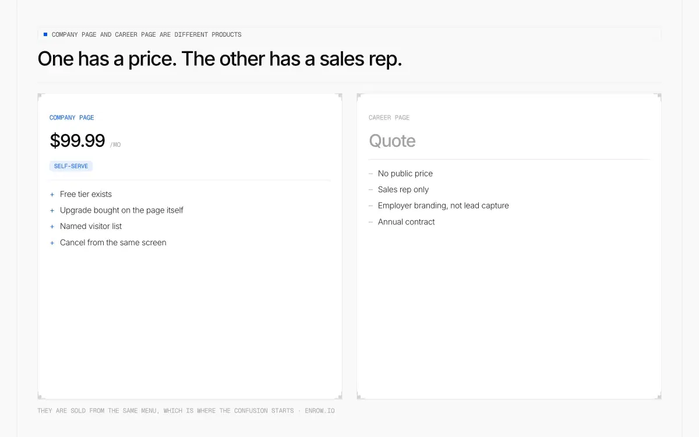Click the Annual contract text
Screen dimensions: 699x437
pos(407,222)
